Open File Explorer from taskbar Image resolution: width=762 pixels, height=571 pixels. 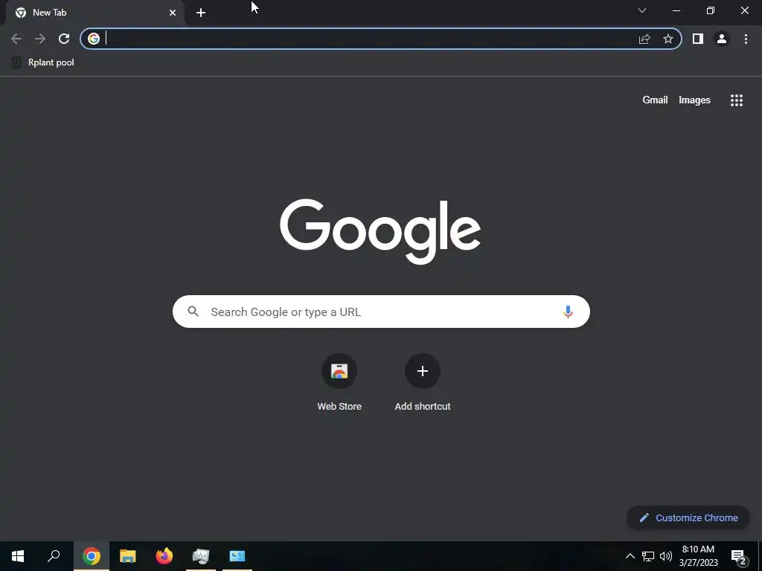tap(128, 556)
